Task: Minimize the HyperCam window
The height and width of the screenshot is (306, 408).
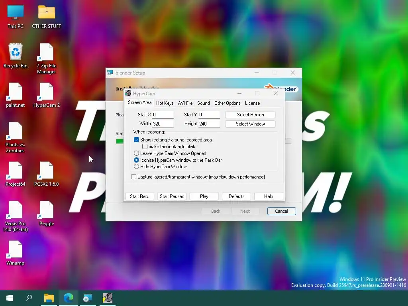Action: 239,93
